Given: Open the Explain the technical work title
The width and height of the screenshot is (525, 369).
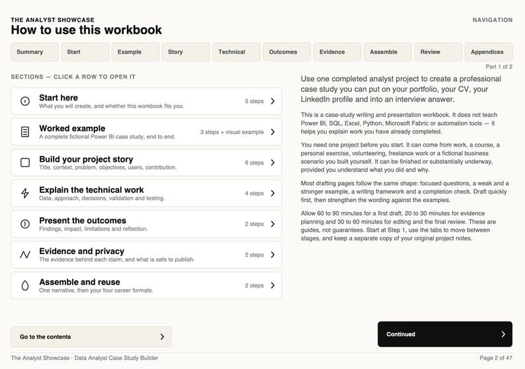Looking at the screenshot, I should pyautogui.click(x=91, y=190).
